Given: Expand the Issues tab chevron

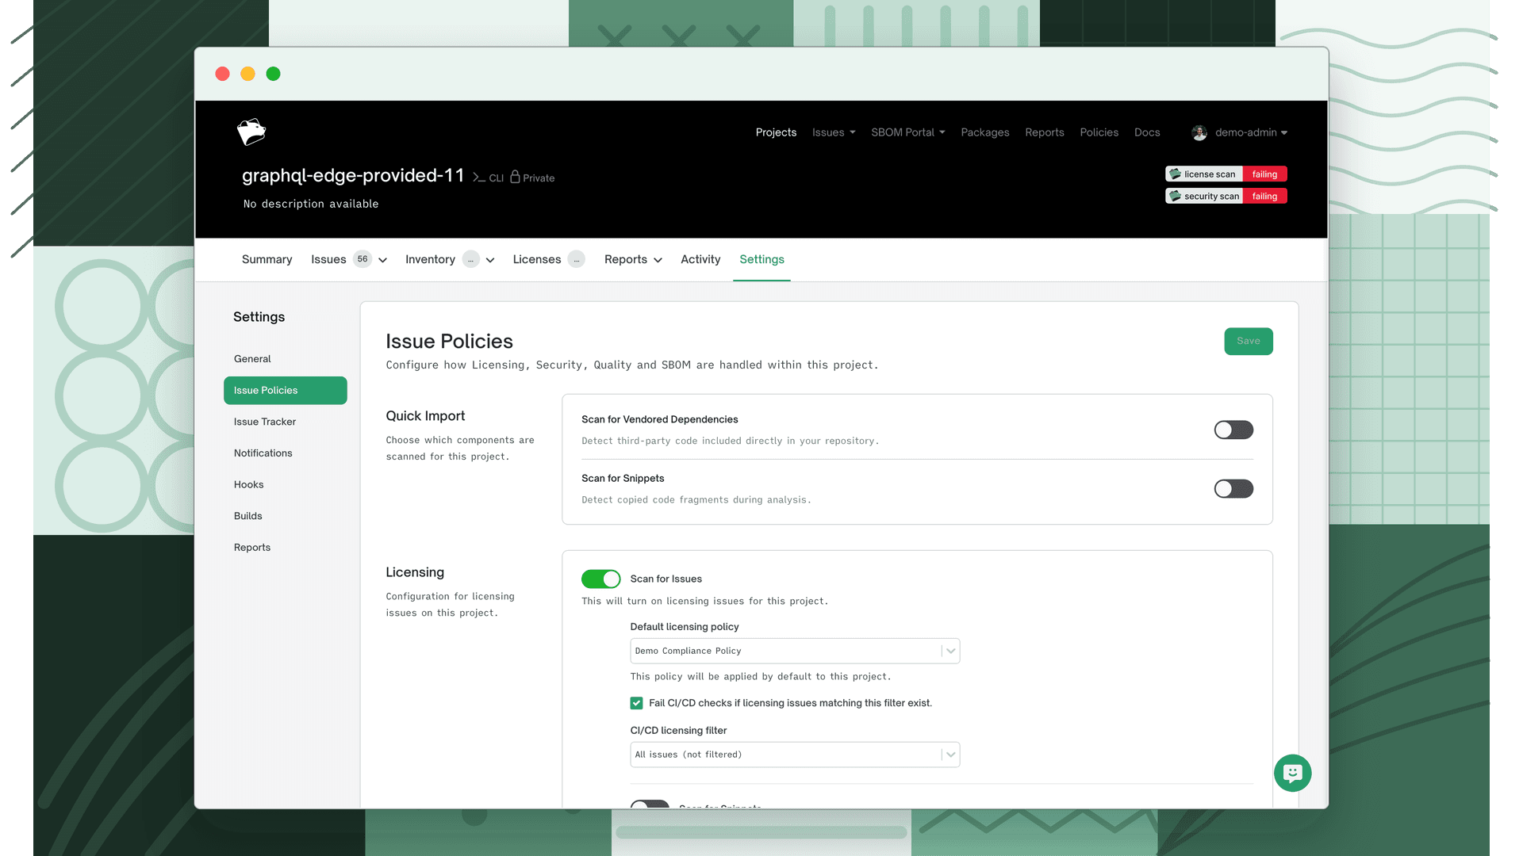Looking at the screenshot, I should [x=383, y=260].
